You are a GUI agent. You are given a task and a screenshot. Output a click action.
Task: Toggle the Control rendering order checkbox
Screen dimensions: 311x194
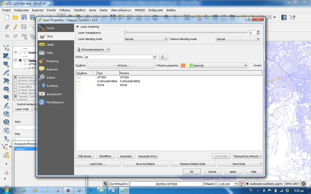click(15, 104)
